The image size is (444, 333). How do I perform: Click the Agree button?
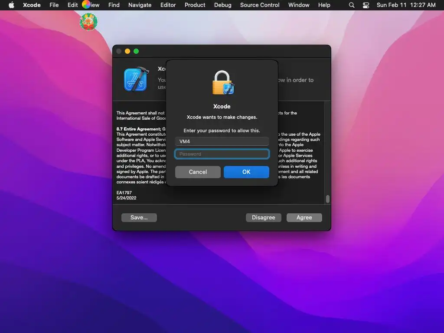(304, 218)
